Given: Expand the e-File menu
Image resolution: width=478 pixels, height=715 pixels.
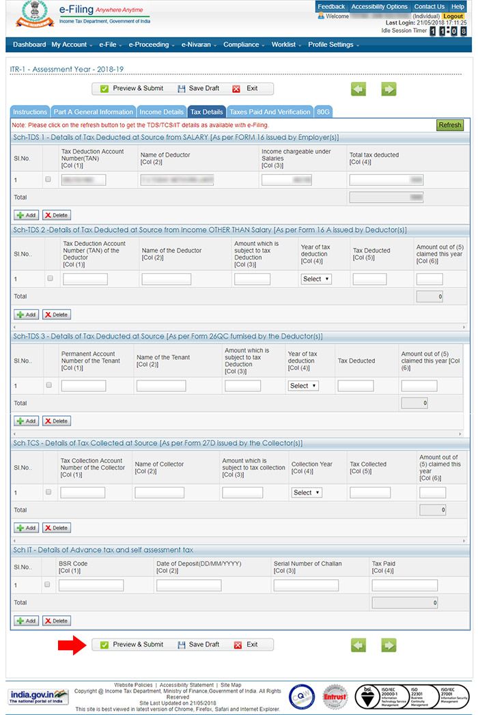Looking at the screenshot, I should [x=111, y=44].
